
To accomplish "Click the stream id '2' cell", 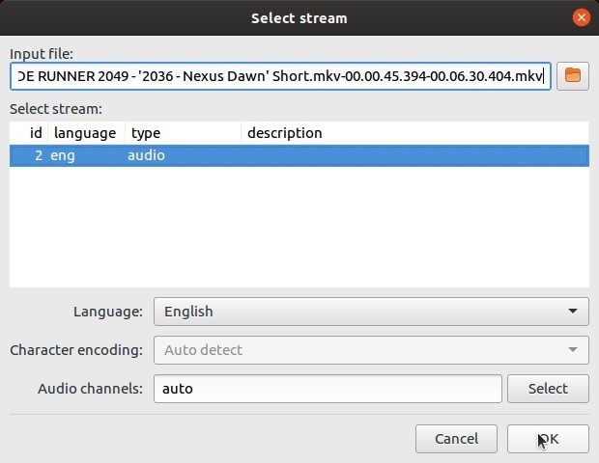I will (39, 155).
